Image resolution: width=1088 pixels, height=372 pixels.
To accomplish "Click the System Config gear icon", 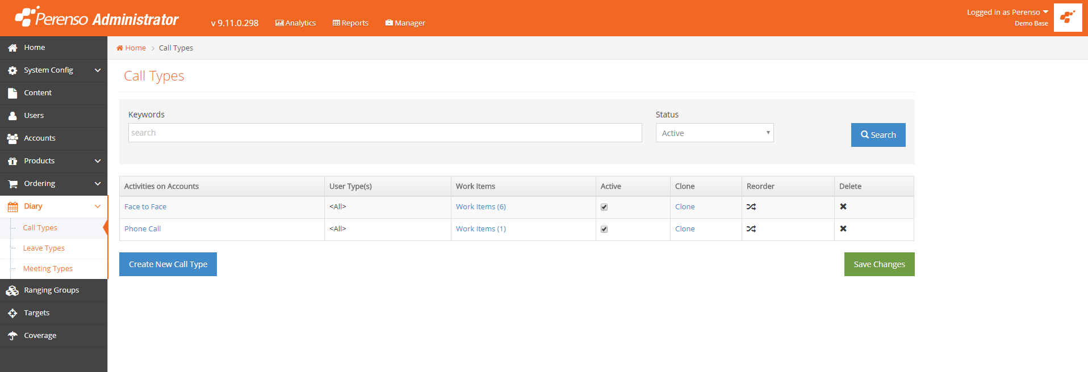I will [12, 71].
